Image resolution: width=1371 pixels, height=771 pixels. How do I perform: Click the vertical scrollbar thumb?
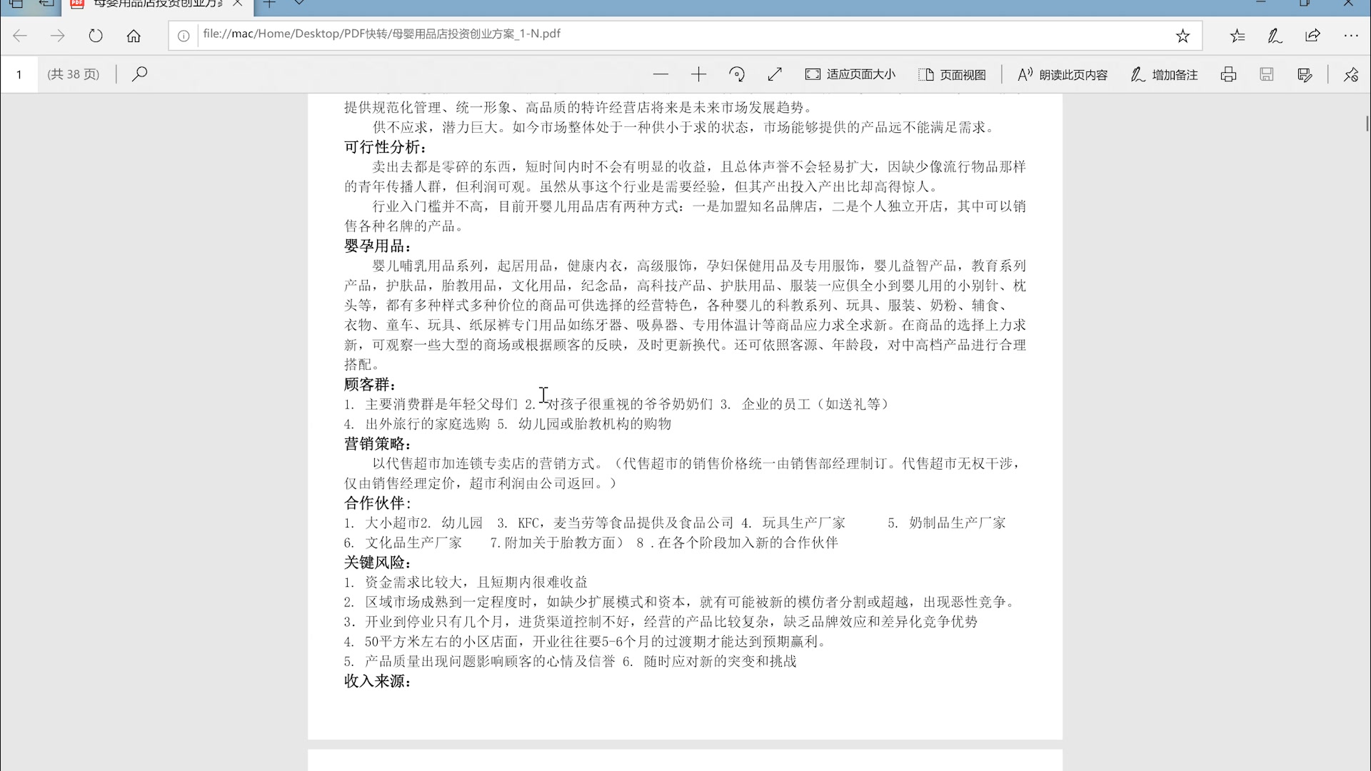click(x=1367, y=124)
